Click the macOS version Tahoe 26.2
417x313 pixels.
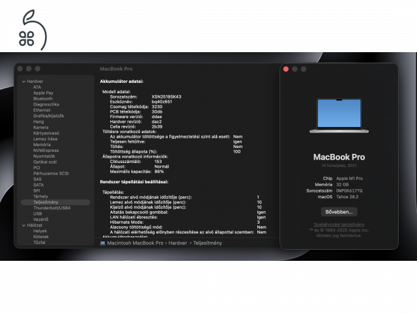(347, 197)
